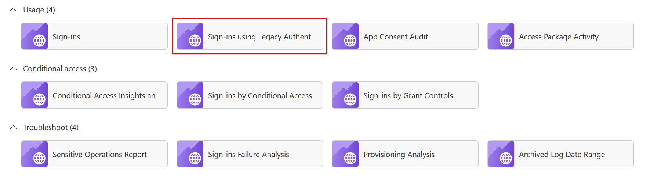665x186 pixels.
Task: Click the Archived Log Date Range icon
Action: [501, 154]
